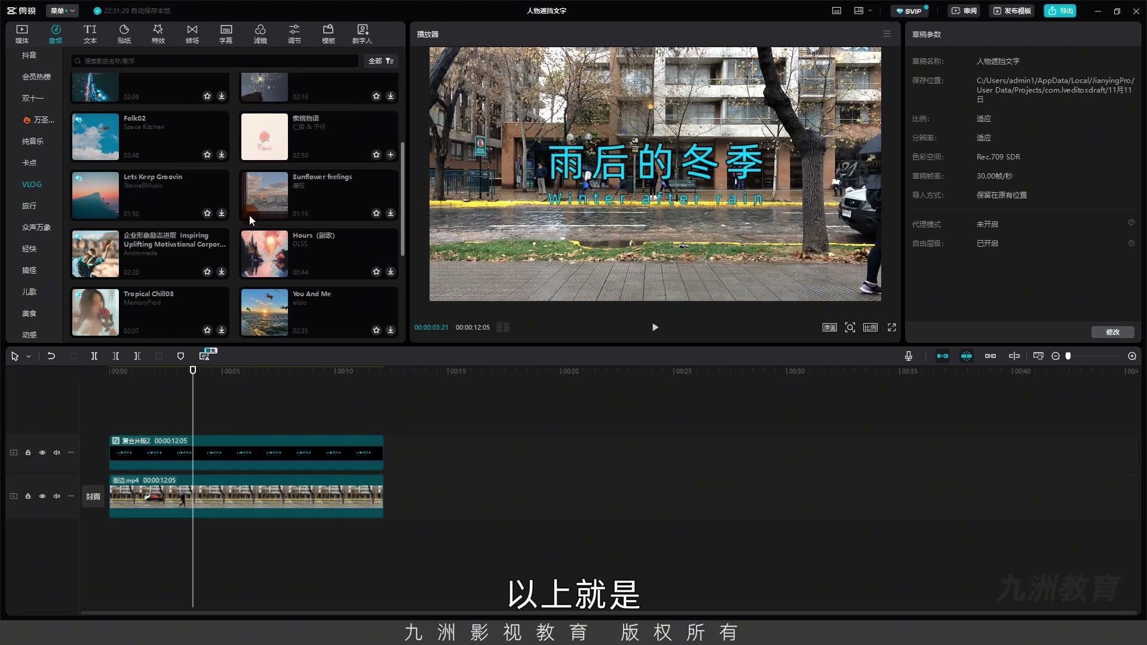Download the You And Me track
Viewport: 1147px width, 645px height.
point(390,330)
